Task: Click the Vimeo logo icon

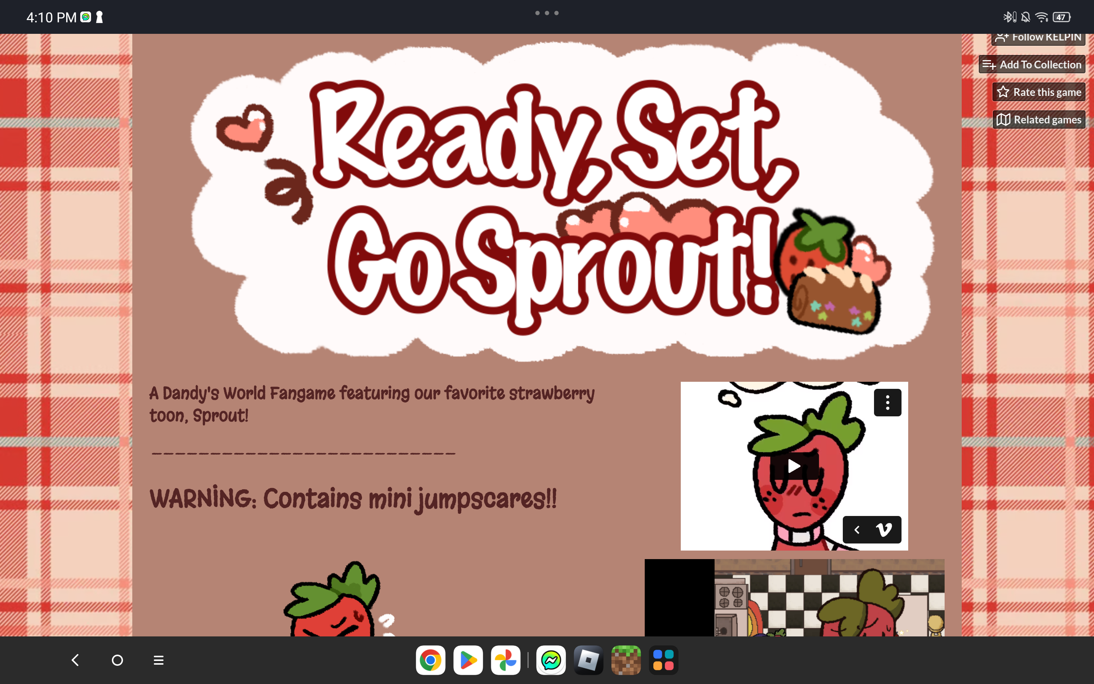Action: click(884, 529)
